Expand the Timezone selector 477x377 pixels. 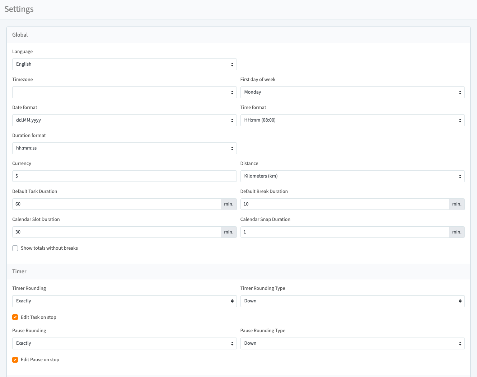point(124,92)
